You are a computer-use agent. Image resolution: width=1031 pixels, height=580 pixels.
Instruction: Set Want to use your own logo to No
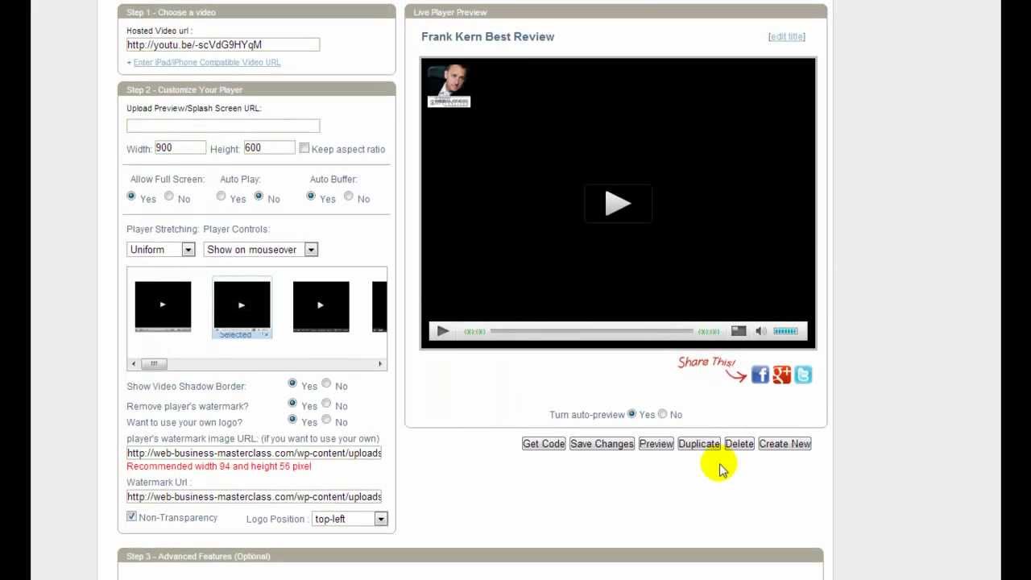point(326,419)
